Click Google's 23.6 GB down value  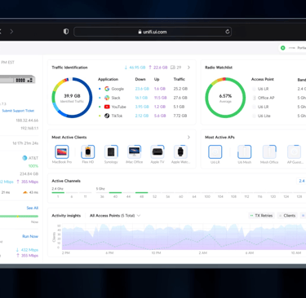(142, 89)
